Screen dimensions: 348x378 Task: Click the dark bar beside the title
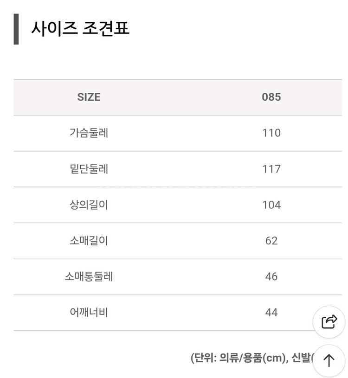17,28
